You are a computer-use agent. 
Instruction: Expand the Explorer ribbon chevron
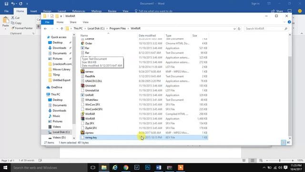click(x=285, y=22)
